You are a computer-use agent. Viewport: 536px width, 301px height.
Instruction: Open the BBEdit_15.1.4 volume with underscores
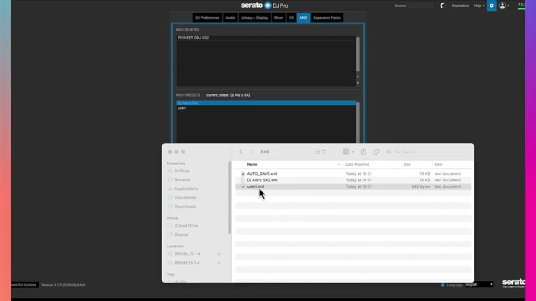(187, 254)
